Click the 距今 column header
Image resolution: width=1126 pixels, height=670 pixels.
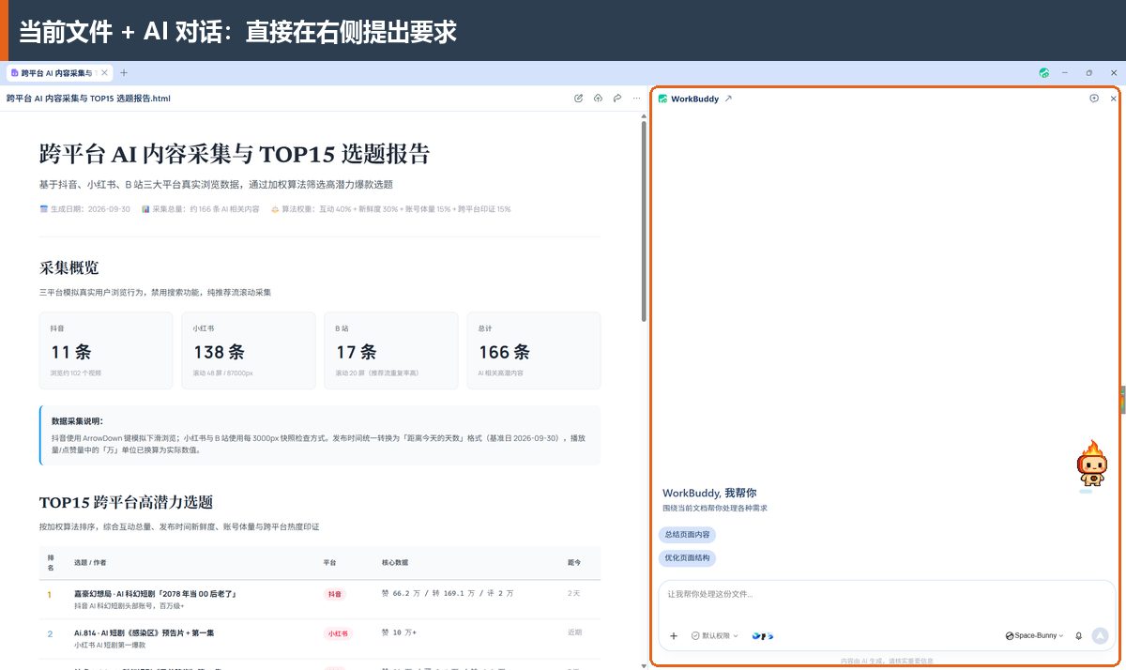point(574,563)
